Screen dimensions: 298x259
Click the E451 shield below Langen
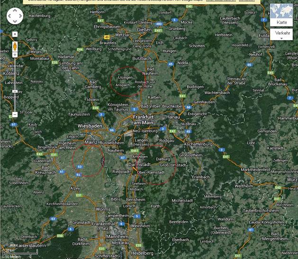coord(135,150)
